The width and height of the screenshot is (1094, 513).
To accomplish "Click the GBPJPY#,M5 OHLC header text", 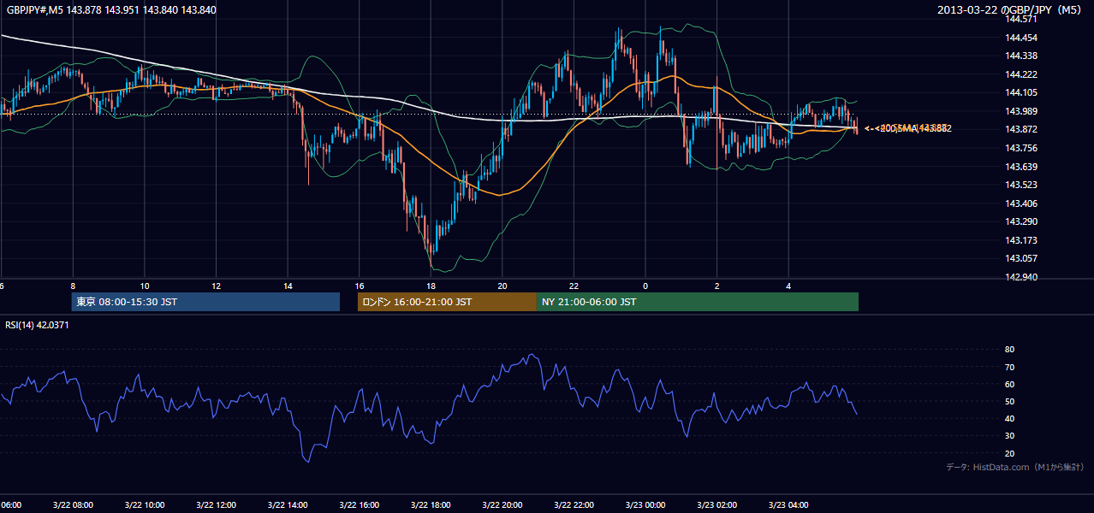I will point(111,10).
